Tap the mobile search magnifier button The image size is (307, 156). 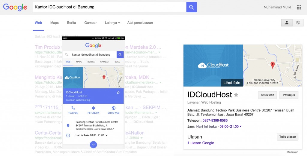pos(120,55)
